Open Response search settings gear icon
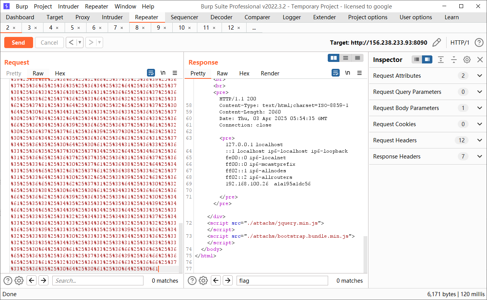Image resolution: width=487 pixels, height=300 pixels. tap(203, 281)
